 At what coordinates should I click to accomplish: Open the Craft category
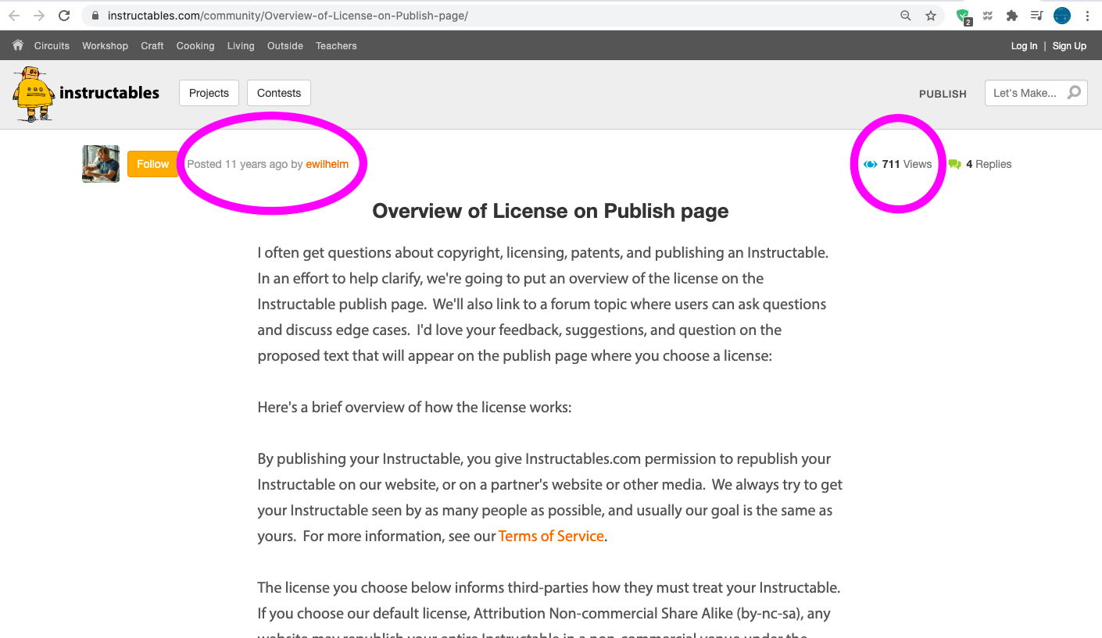(152, 46)
